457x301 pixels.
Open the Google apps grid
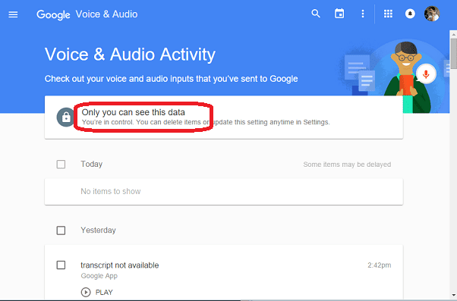(x=388, y=14)
